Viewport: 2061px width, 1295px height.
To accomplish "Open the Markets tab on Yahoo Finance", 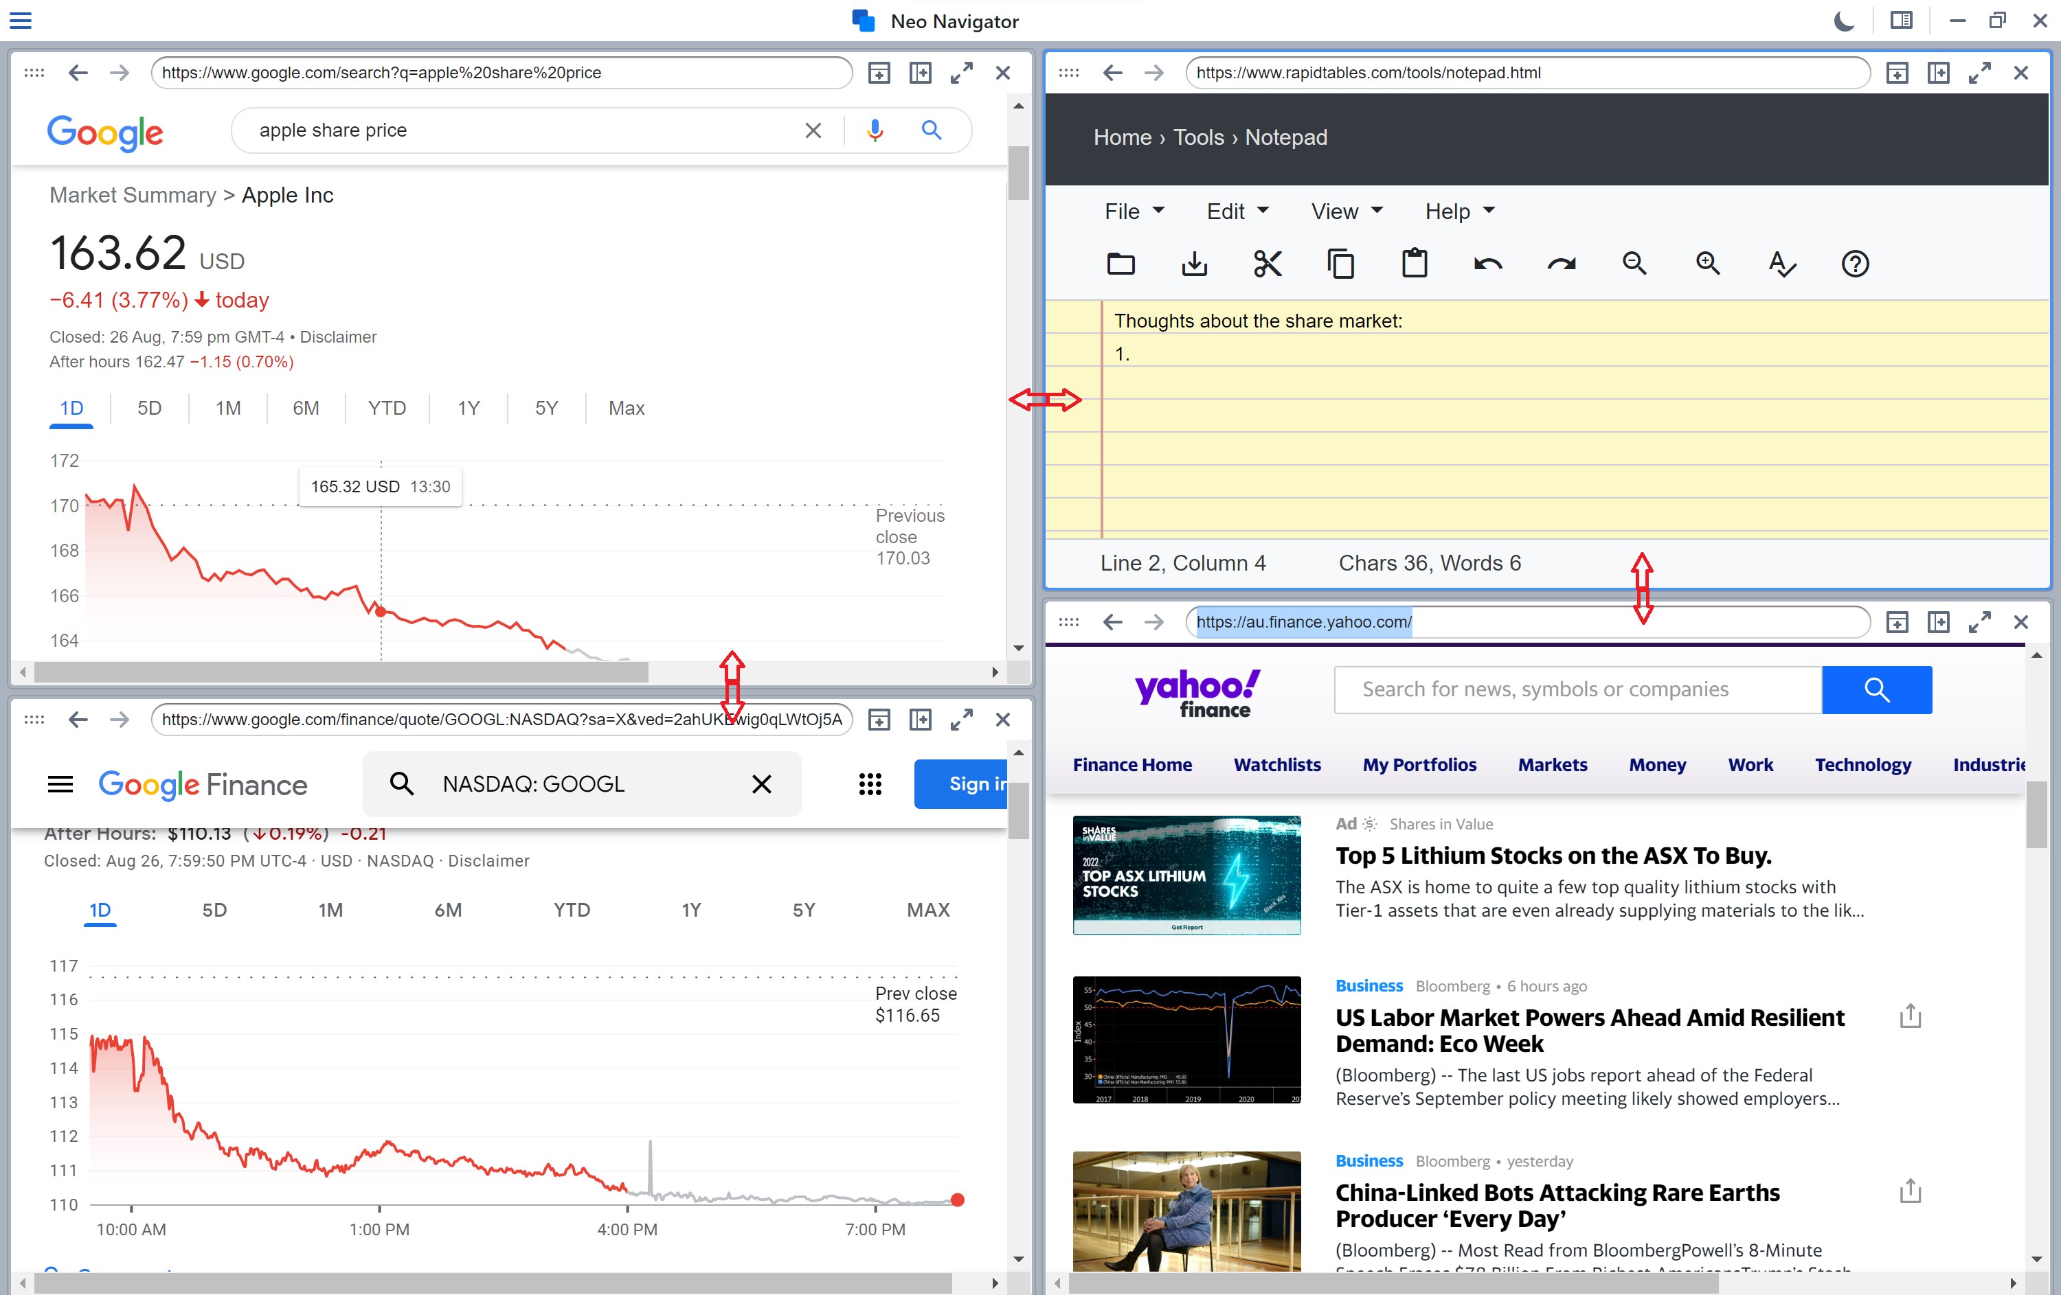I will (x=1552, y=765).
